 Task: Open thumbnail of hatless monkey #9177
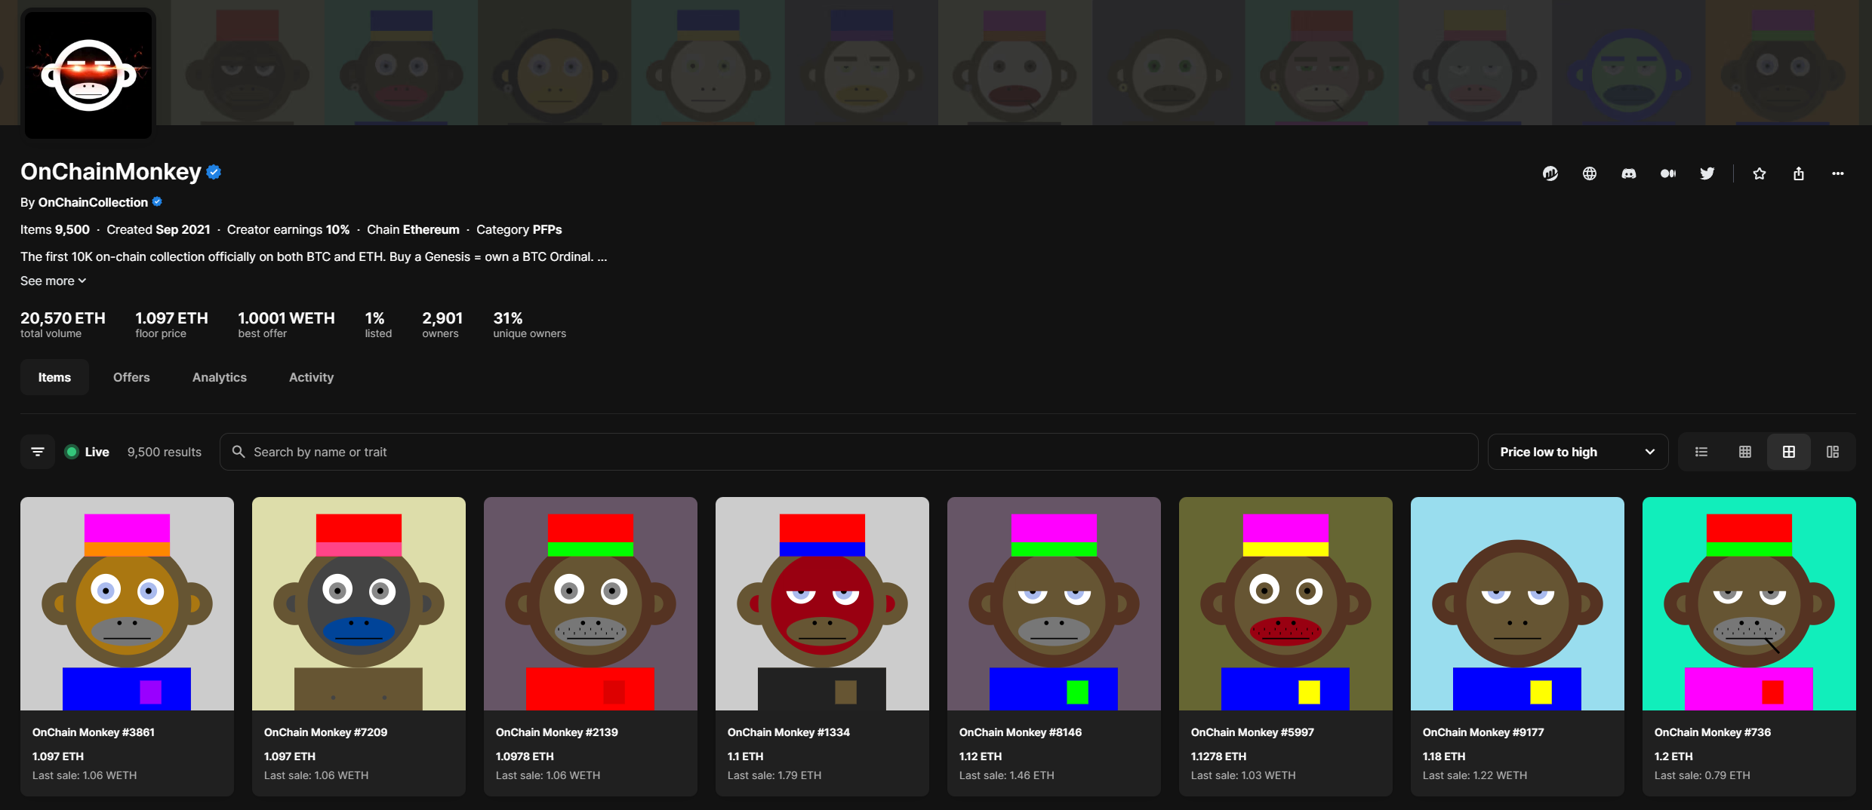click(x=1517, y=603)
